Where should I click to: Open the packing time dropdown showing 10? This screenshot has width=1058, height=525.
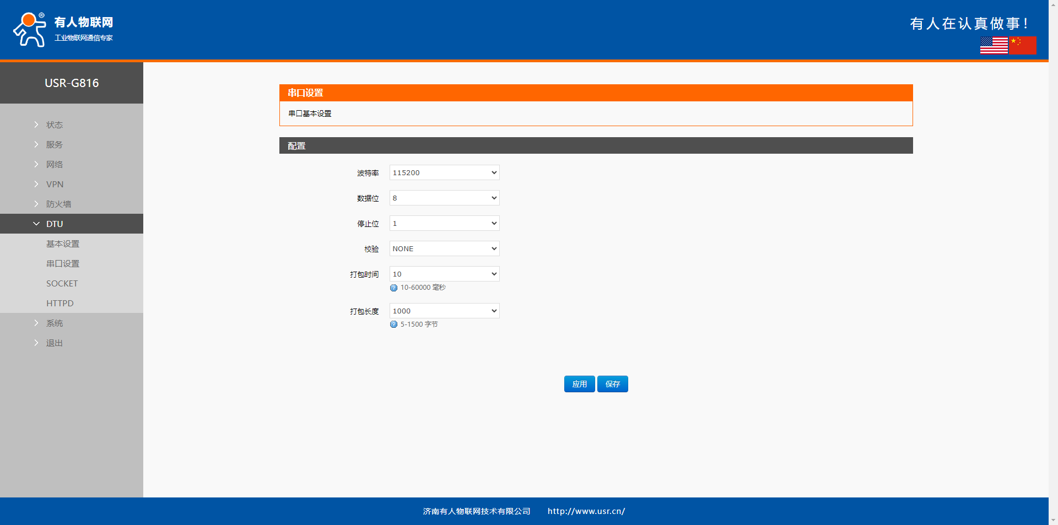point(444,274)
